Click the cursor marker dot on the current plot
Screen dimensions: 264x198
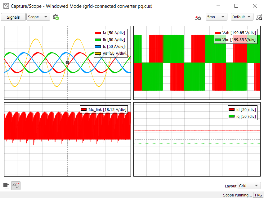click(x=68, y=63)
